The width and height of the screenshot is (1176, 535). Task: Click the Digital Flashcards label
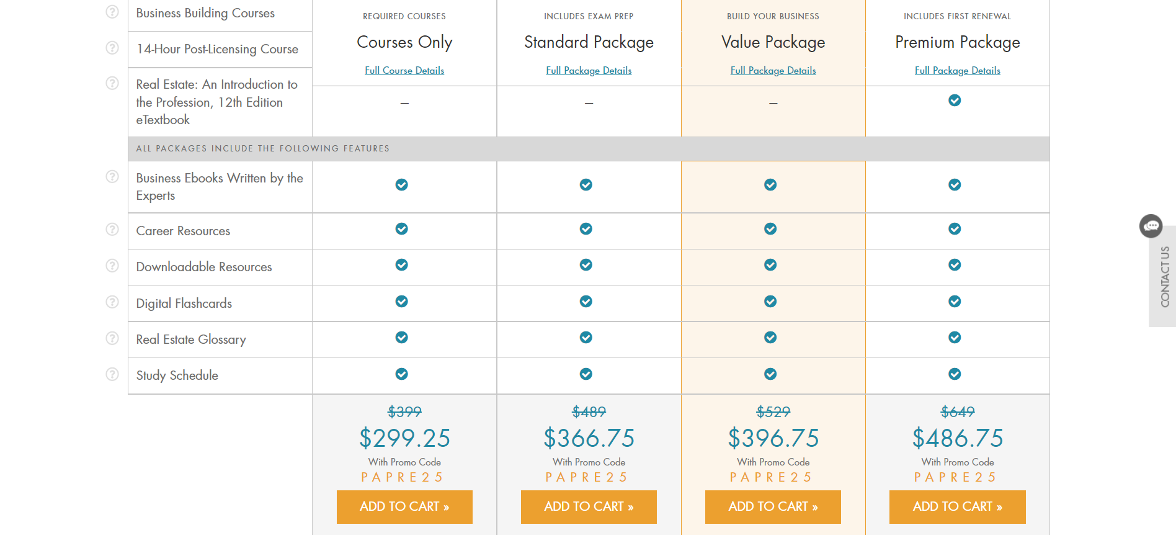(184, 303)
